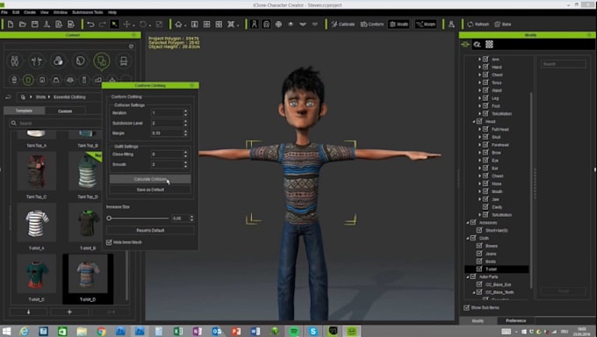Collapse the Head node in tree
597x337 pixels.
click(473, 121)
